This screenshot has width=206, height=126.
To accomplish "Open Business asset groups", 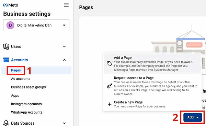I will tap(28, 87).
